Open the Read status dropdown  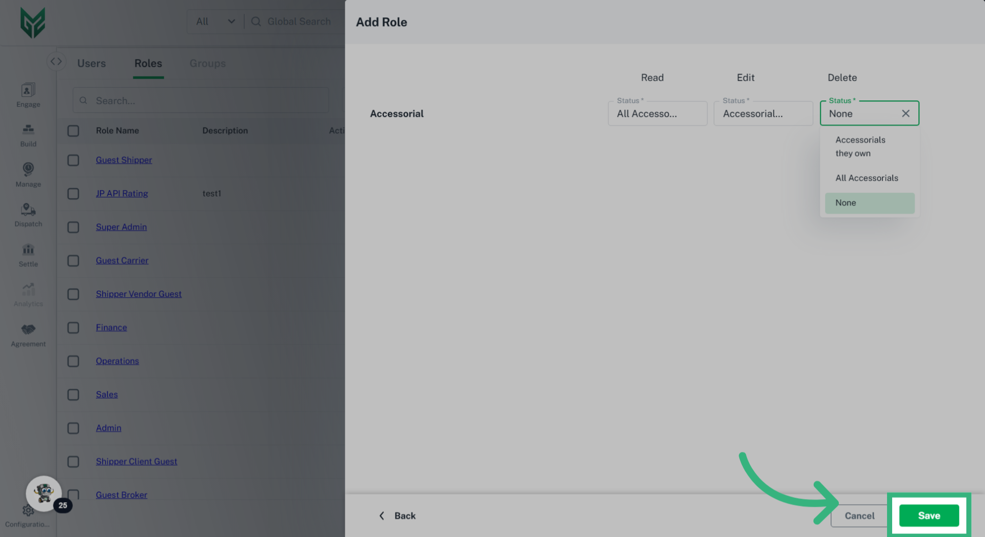[657, 114]
